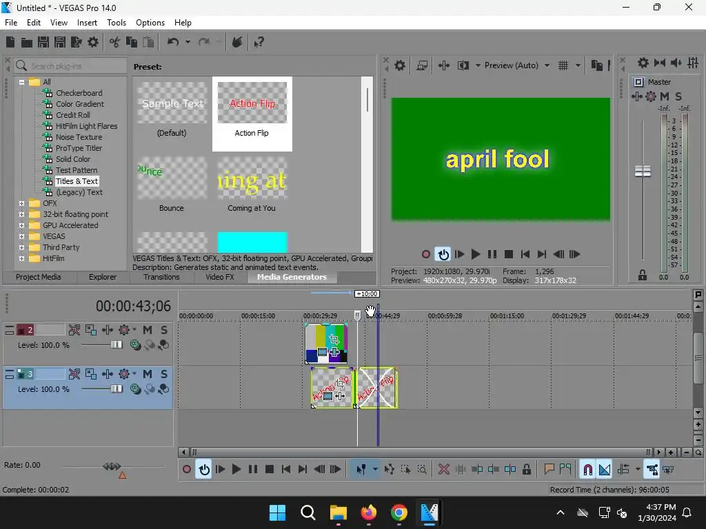Image resolution: width=706 pixels, height=529 pixels.
Task: Create a new project with the New icon
Action: click(x=10, y=42)
